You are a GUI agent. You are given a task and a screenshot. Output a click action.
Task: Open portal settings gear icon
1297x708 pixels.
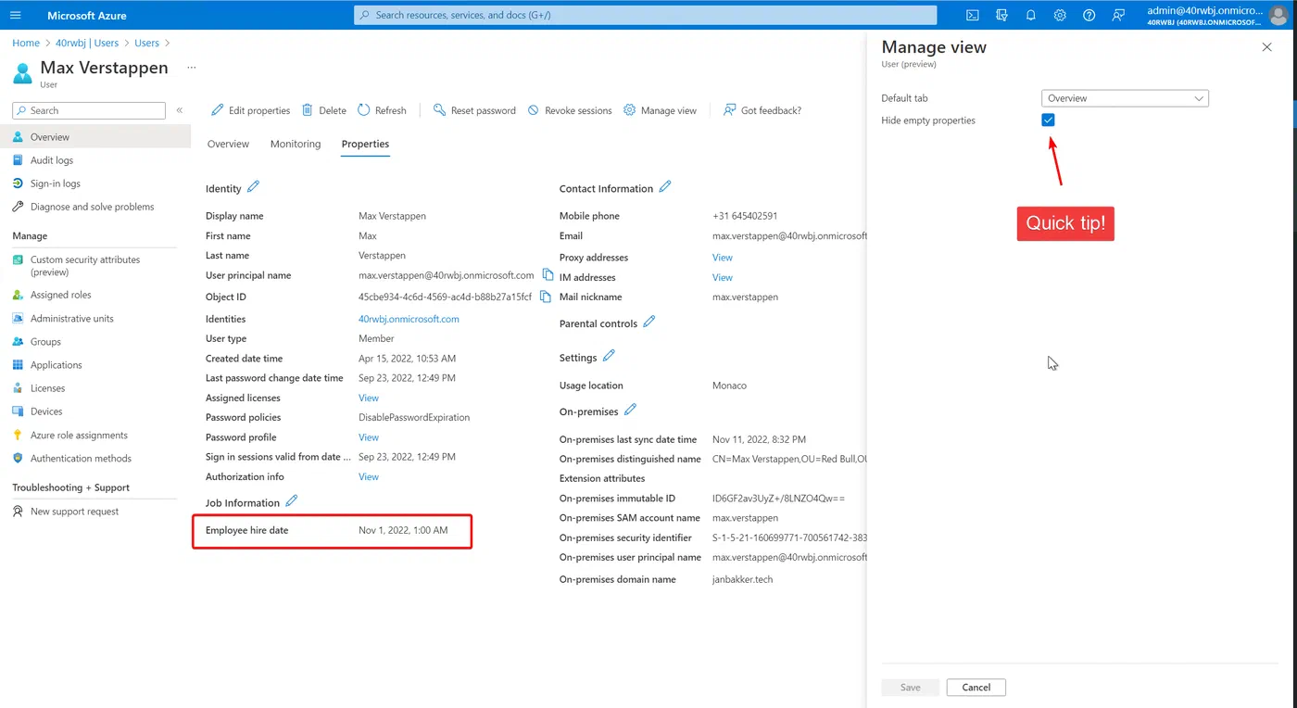[1060, 15]
